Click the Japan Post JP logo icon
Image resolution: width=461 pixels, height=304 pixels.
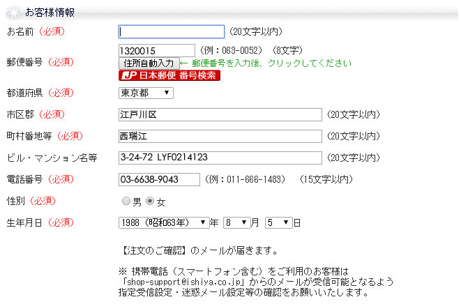(130, 75)
